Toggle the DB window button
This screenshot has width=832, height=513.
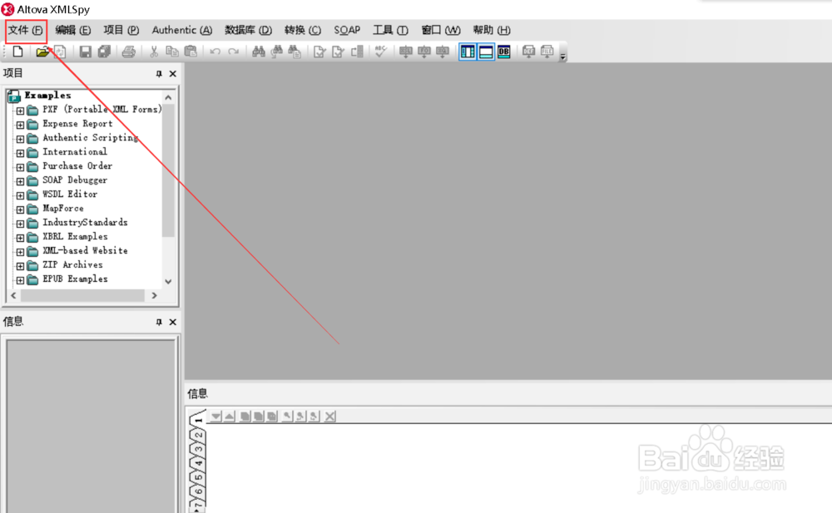(504, 52)
